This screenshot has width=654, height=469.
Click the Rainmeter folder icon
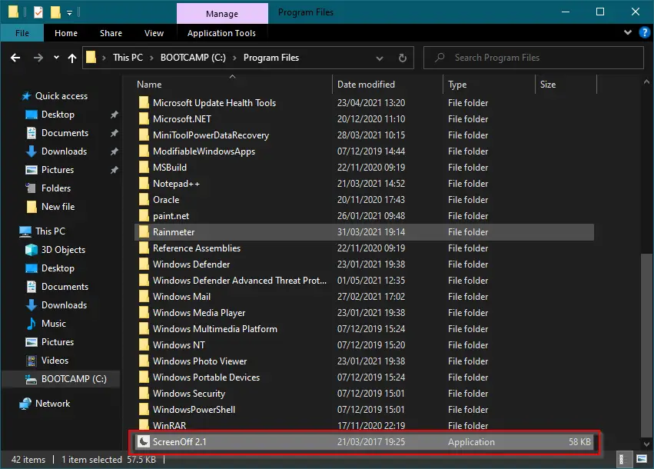(x=144, y=231)
